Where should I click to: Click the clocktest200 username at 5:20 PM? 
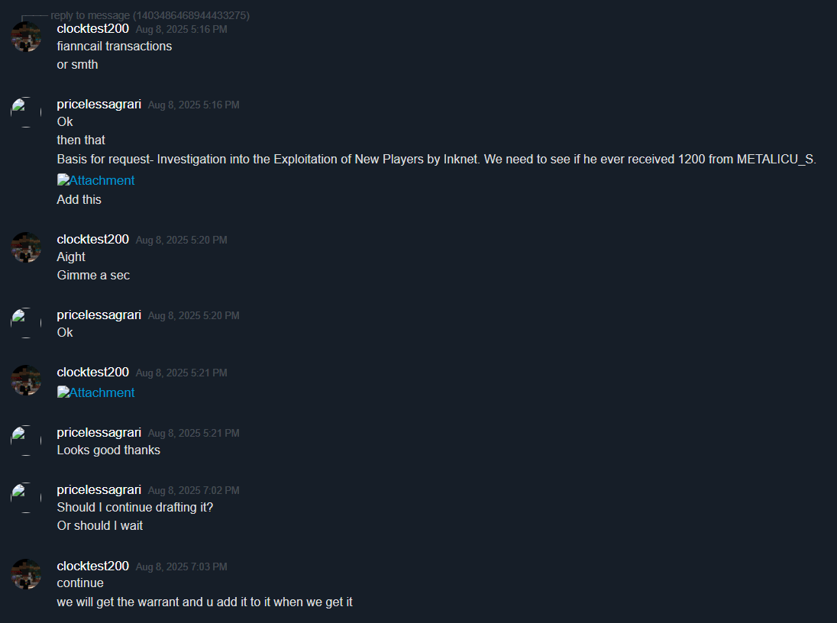(93, 239)
